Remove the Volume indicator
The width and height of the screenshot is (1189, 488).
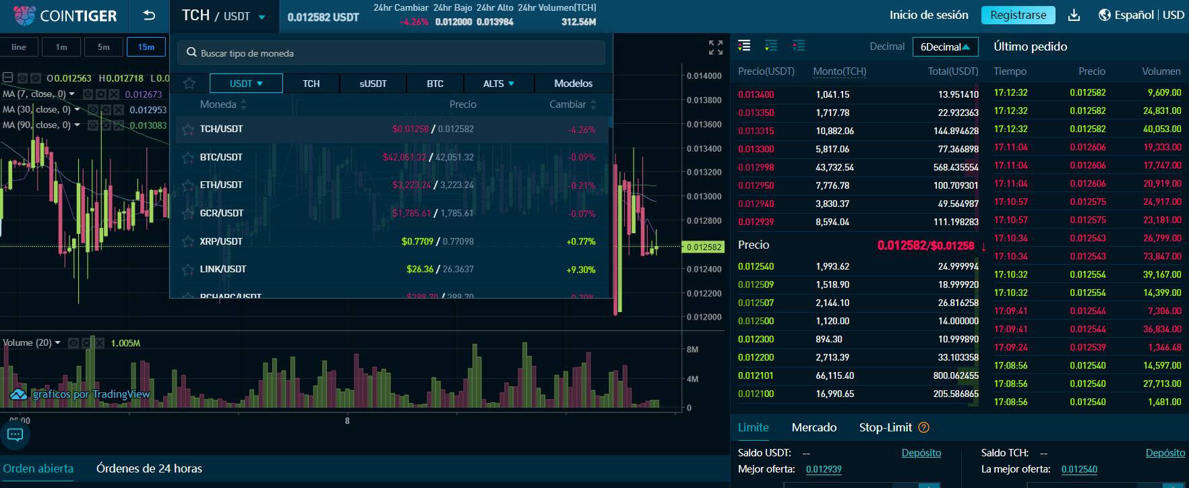point(99,343)
